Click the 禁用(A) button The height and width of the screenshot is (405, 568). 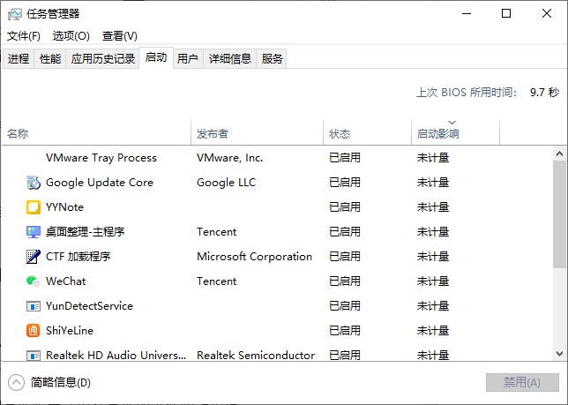tap(522, 382)
